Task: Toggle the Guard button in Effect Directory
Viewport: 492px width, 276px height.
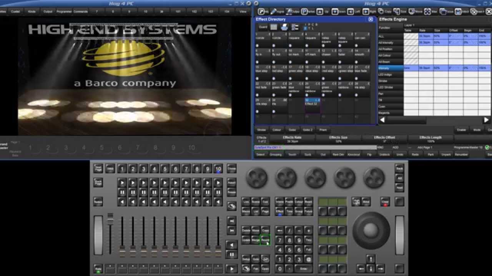Action: [x=263, y=27]
